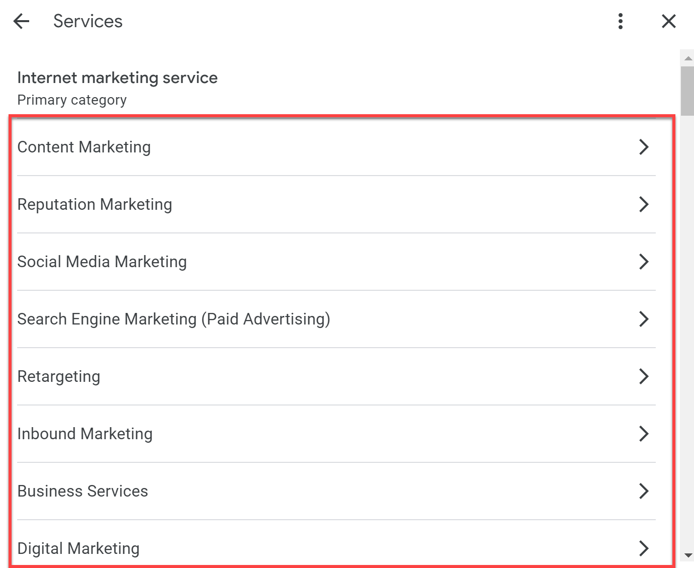Image resolution: width=694 pixels, height=568 pixels.
Task: Close the Services panel with X
Action: (x=668, y=21)
